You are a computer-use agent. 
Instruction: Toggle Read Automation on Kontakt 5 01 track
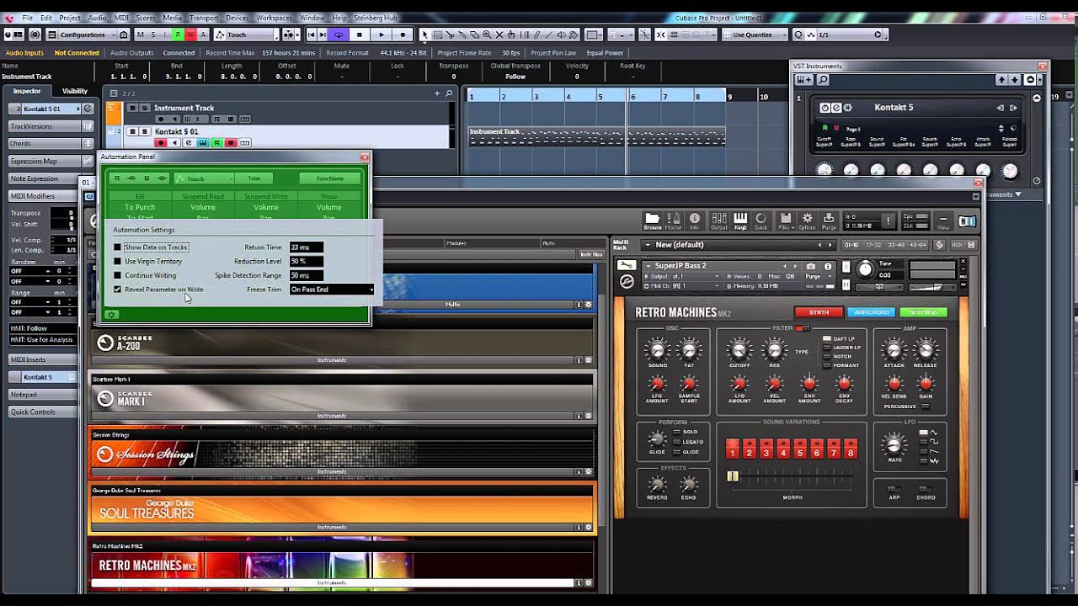pyautogui.click(x=216, y=143)
